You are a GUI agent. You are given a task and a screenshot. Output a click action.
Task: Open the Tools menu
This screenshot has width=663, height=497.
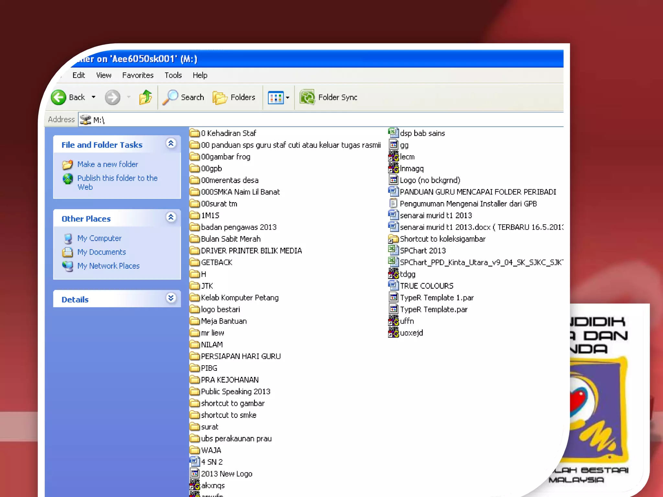173,75
